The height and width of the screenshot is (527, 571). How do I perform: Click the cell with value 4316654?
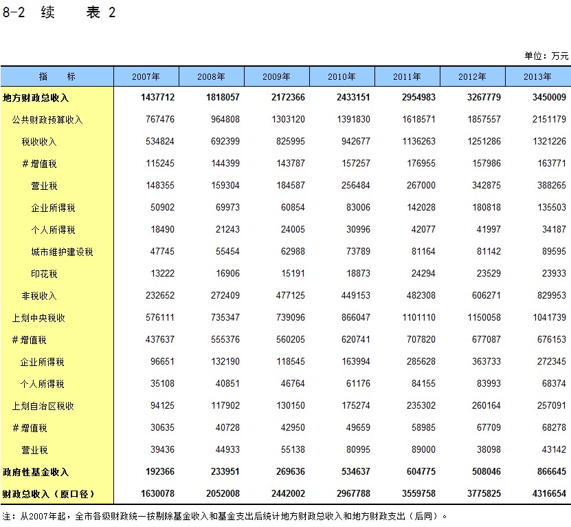coord(547,494)
